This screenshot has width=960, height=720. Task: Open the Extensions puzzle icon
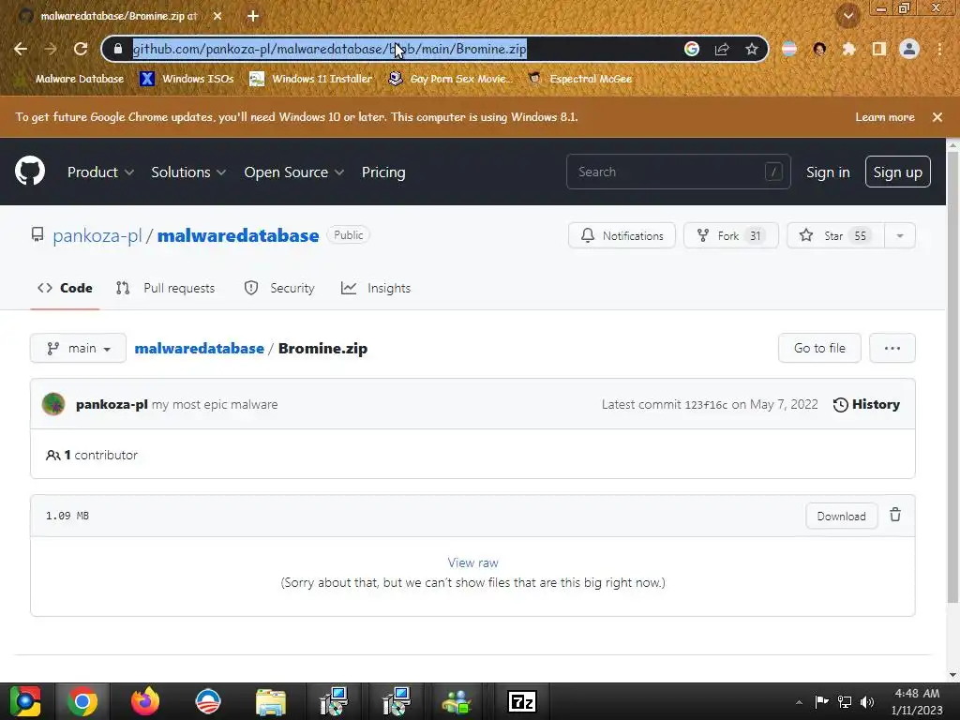coord(849,49)
